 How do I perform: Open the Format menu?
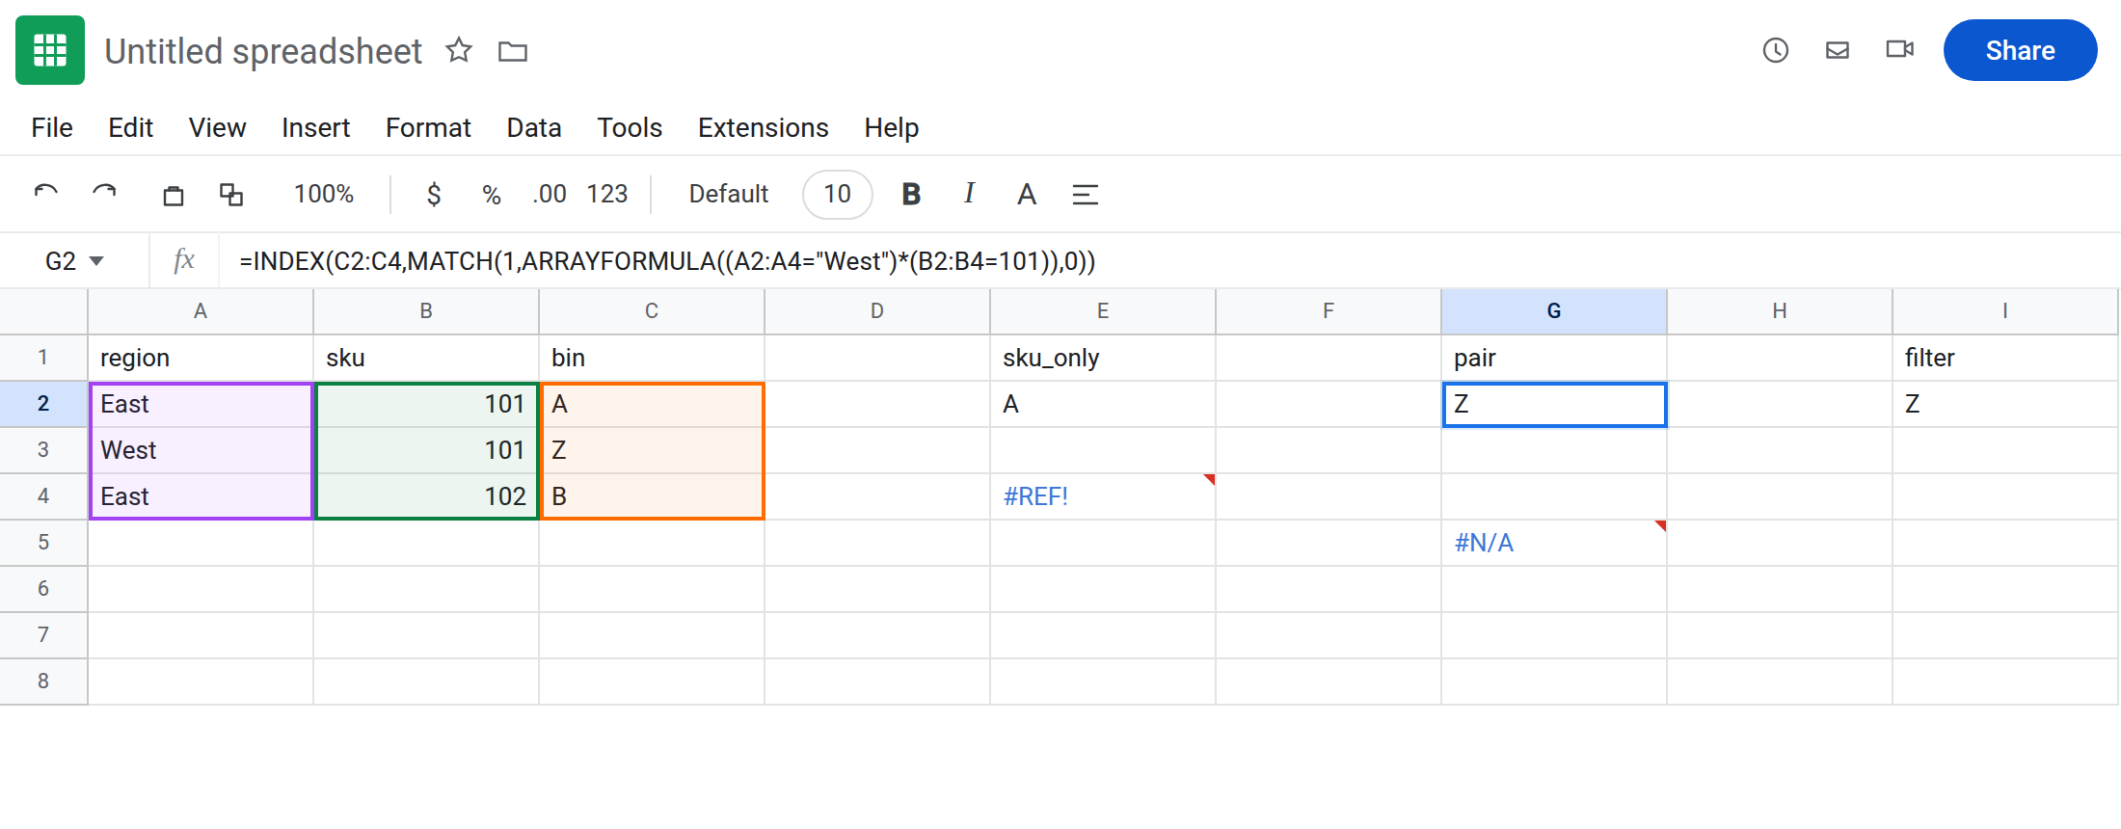pyautogui.click(x=428, y=127)
